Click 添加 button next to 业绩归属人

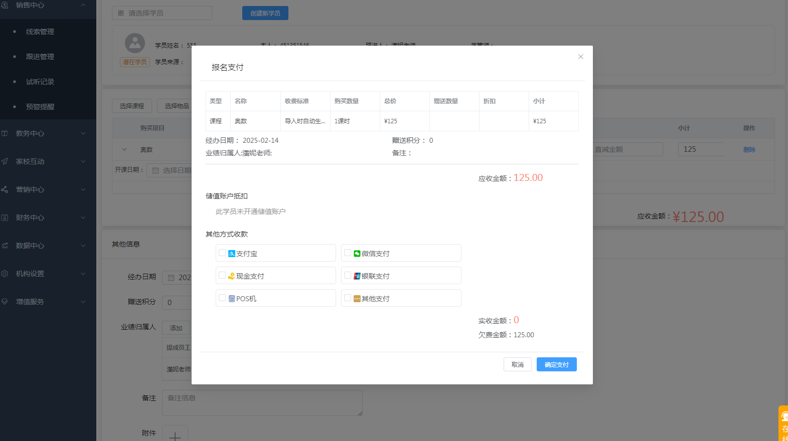[176, 328]
